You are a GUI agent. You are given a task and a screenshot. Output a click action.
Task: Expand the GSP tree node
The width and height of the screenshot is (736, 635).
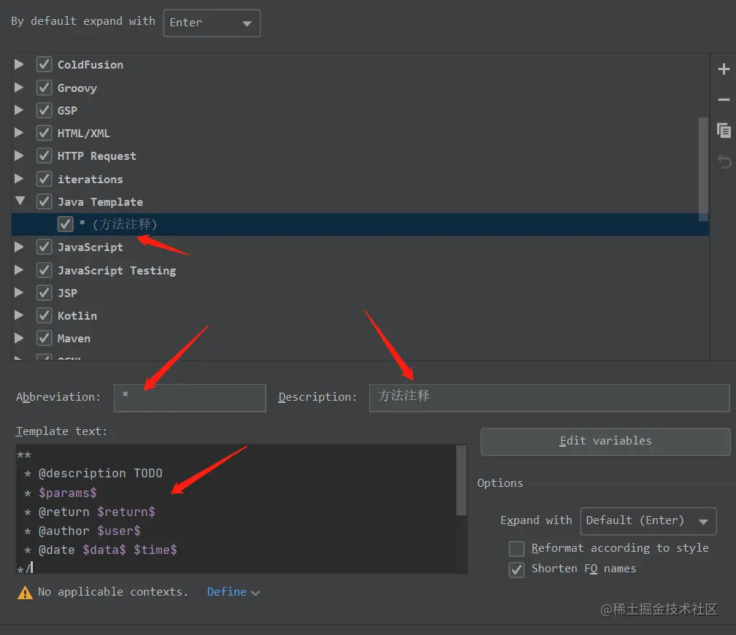tap(19, 109)
